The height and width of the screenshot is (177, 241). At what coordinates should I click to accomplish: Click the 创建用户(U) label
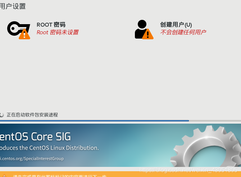click(176, 25)
